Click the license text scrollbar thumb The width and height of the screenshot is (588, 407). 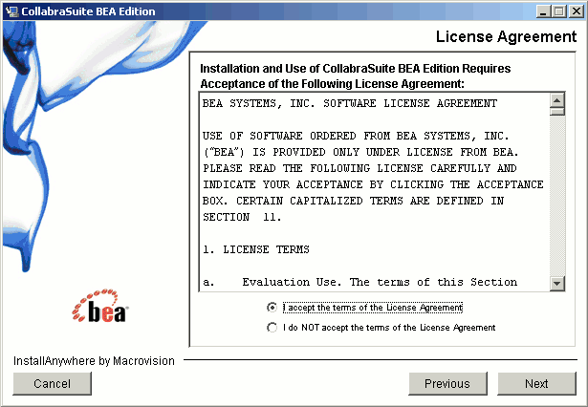[556, 112]
